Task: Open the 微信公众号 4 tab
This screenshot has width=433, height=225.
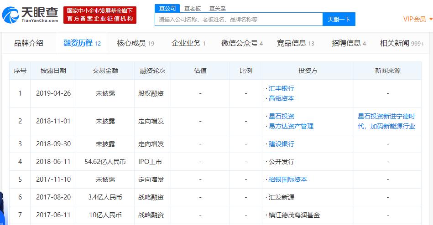Action: (242, 43)
